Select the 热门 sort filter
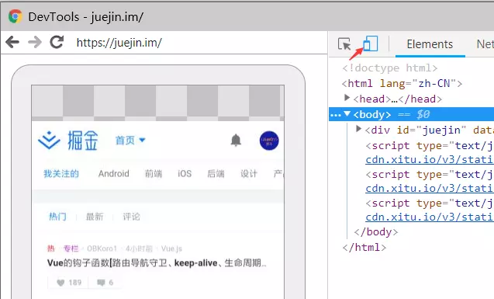 pos(57,217)
